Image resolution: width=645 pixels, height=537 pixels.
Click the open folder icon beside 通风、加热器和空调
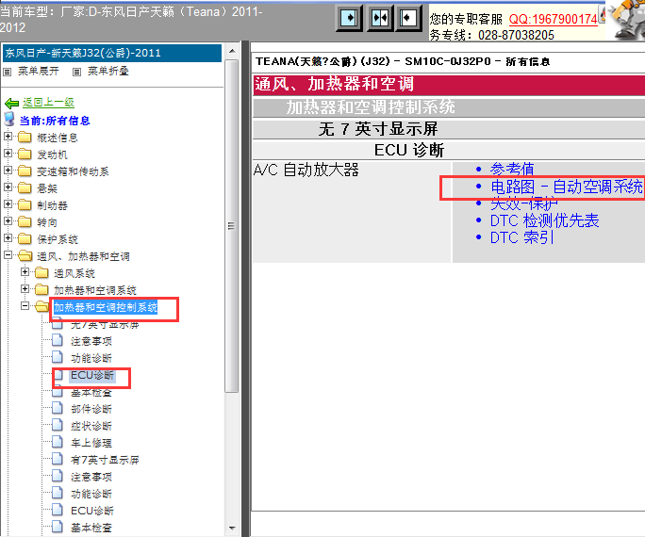[x=25, y=256]
